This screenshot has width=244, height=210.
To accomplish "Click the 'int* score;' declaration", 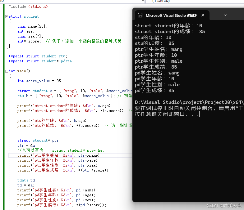I will tap(29, 41).
